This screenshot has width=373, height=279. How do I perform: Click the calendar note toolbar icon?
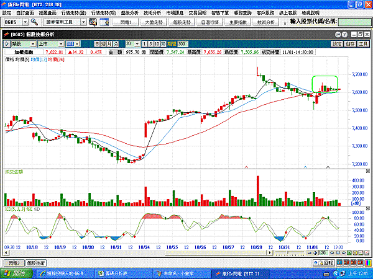(x=104, y=22)
